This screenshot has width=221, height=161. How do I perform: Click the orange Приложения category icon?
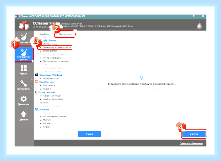point(37,82)
